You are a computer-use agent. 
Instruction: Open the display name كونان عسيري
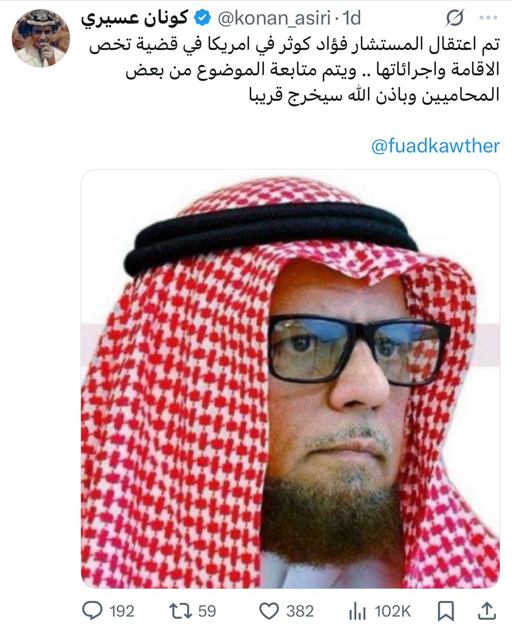coord(135,18)
